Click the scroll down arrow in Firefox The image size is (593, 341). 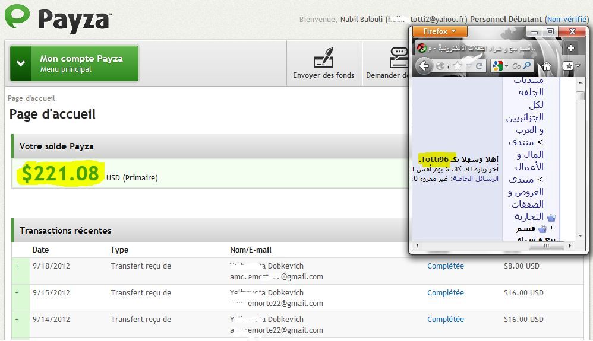tap(581, 236)
